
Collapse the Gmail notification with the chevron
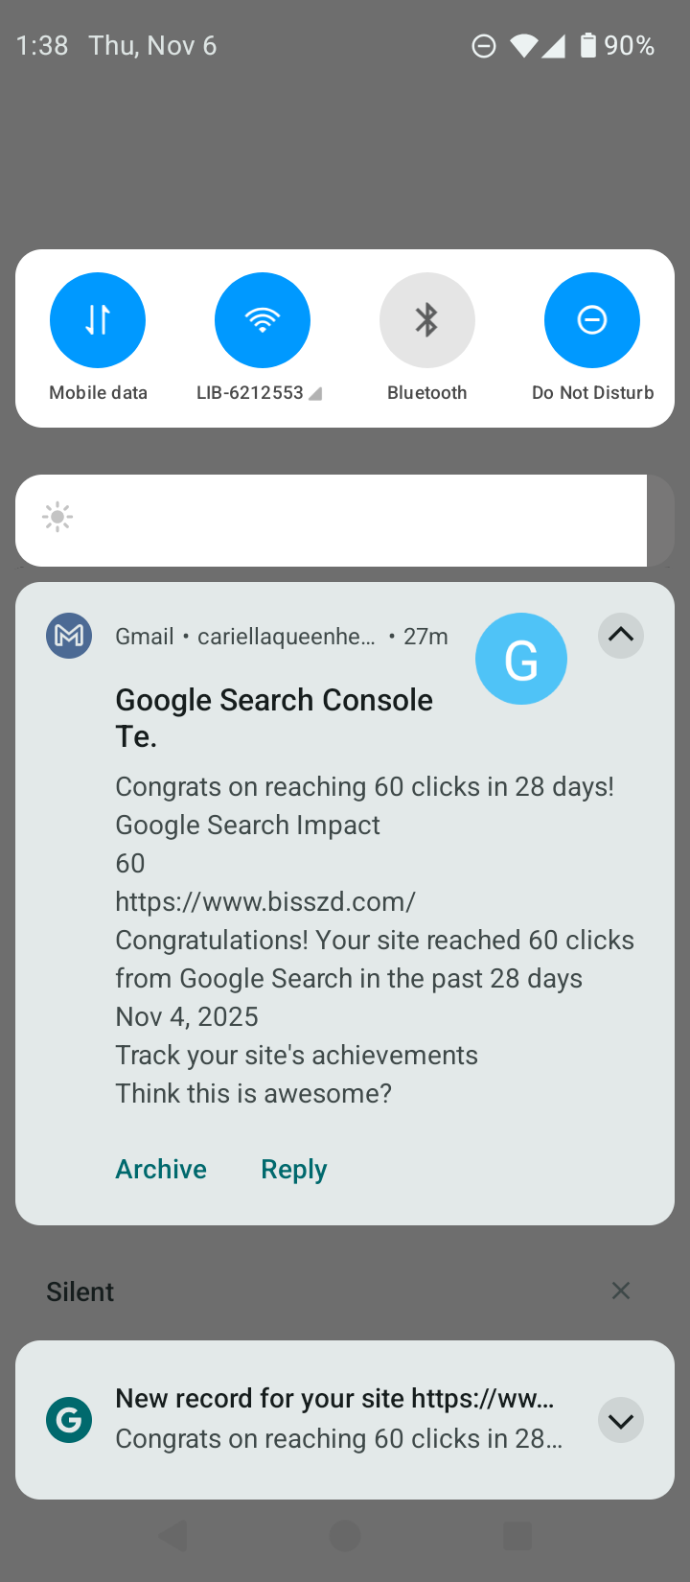pyautogui.click(x=621, y=636)
